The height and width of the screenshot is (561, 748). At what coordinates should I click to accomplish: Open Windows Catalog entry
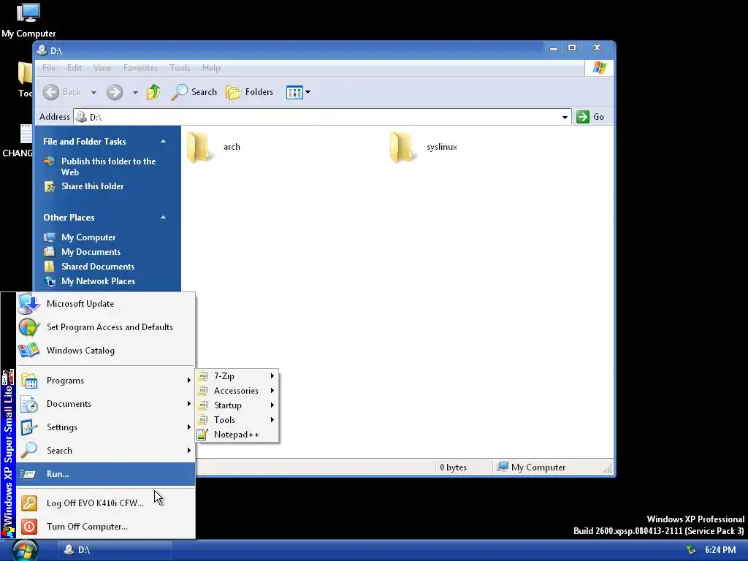tap(106, 351)
